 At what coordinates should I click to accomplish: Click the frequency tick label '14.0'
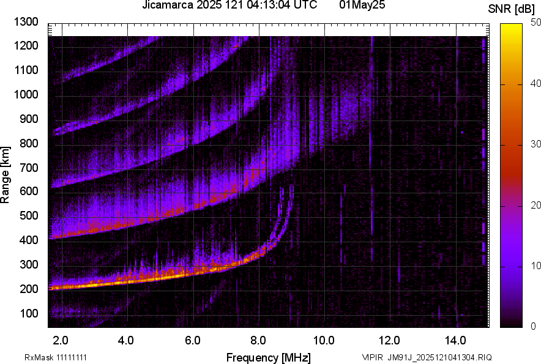point(455,341)
